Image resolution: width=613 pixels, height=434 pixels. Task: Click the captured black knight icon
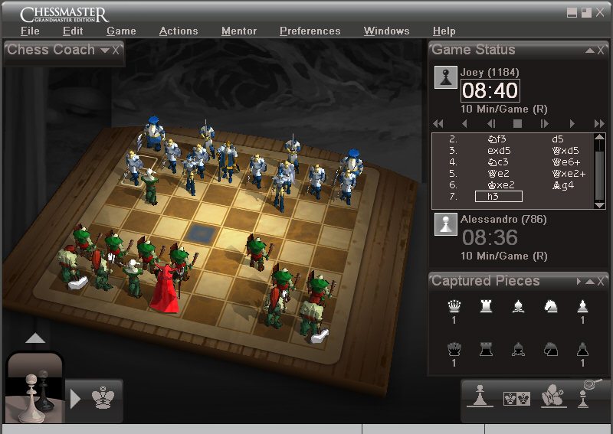551,349
